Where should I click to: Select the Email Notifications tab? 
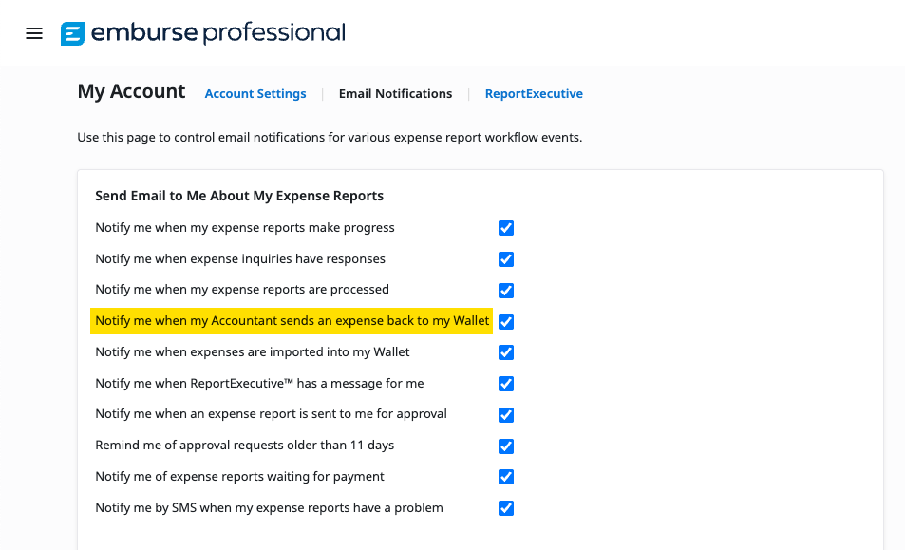coord(395,93)
